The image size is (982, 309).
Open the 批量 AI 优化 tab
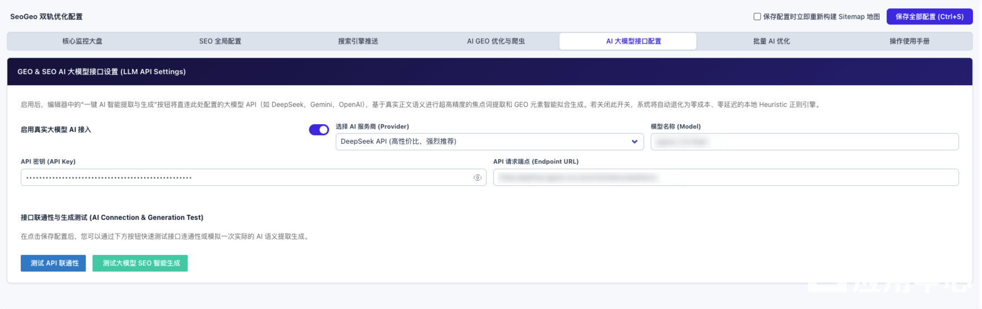click(772, 41)
